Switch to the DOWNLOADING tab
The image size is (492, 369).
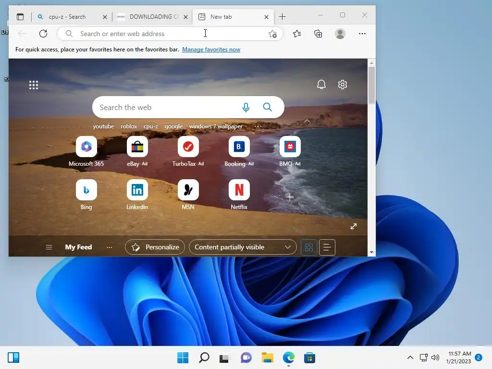pyautogui.click(x=152, y=17)
